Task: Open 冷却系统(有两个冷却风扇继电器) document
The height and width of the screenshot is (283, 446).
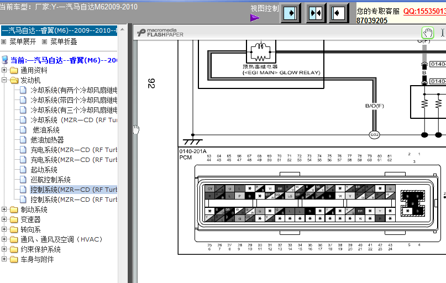Action: pyautogui.click(x=74, y=90)
